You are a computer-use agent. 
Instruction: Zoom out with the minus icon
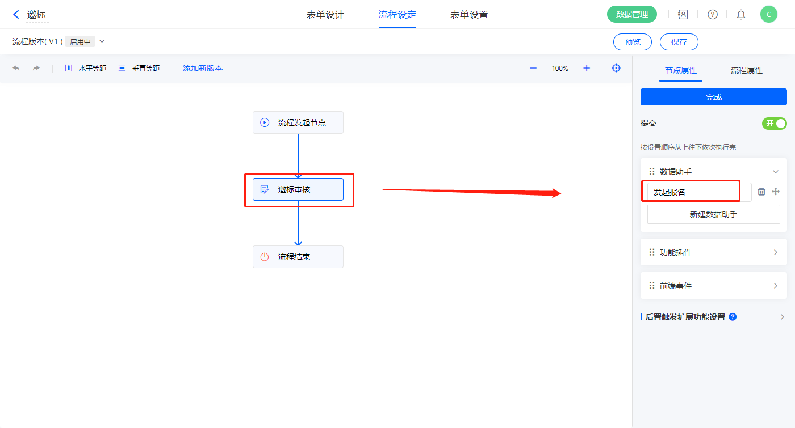(x=533, y=68)
